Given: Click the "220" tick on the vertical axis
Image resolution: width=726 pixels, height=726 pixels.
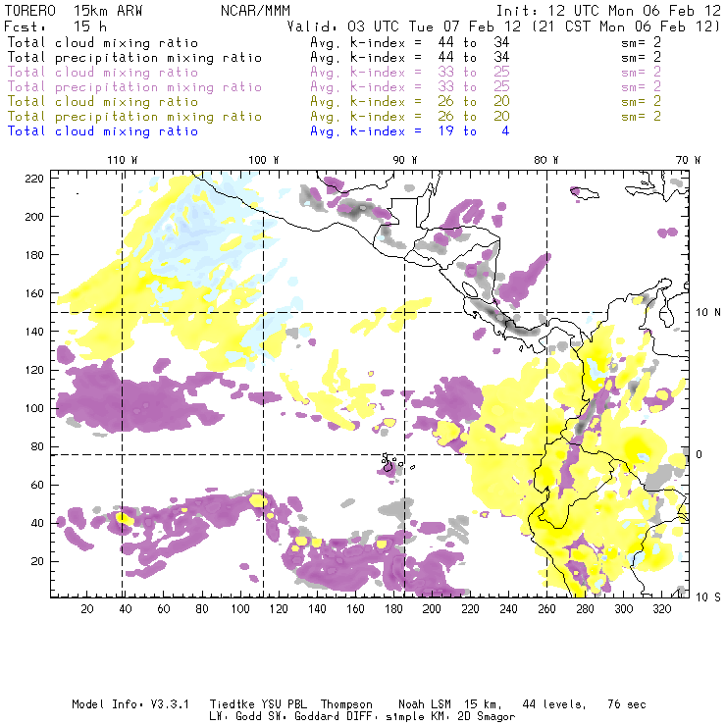Looking at the screenshot, I should click(x=34, y=179).
